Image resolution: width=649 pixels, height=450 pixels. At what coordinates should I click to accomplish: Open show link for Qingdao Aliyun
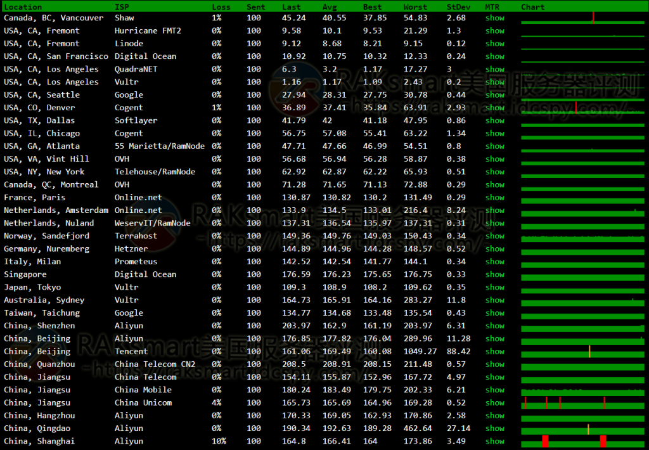[494, 428]
